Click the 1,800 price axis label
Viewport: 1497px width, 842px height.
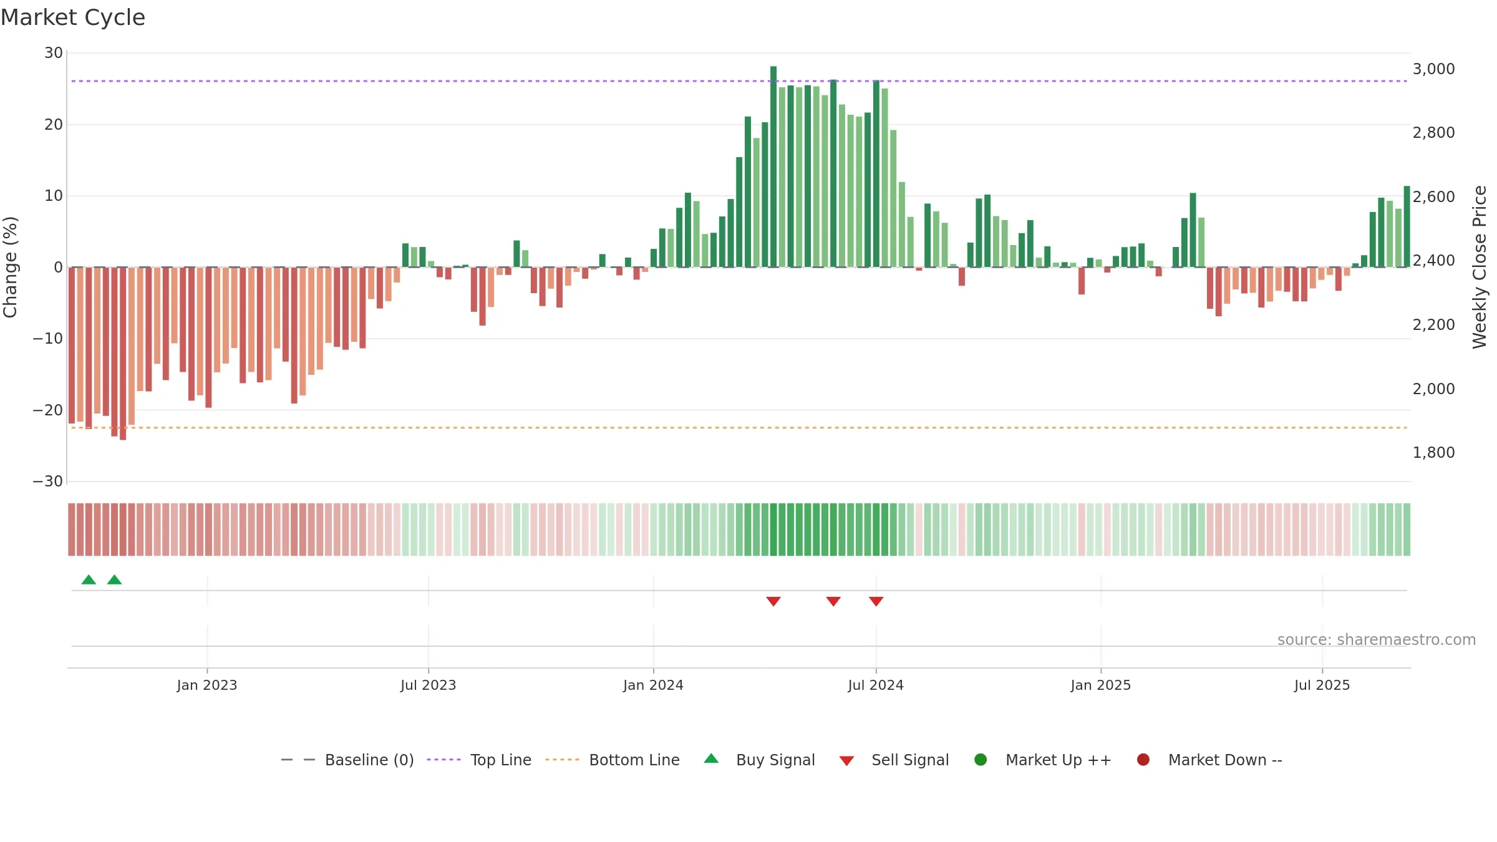[x=1433, y=452]
